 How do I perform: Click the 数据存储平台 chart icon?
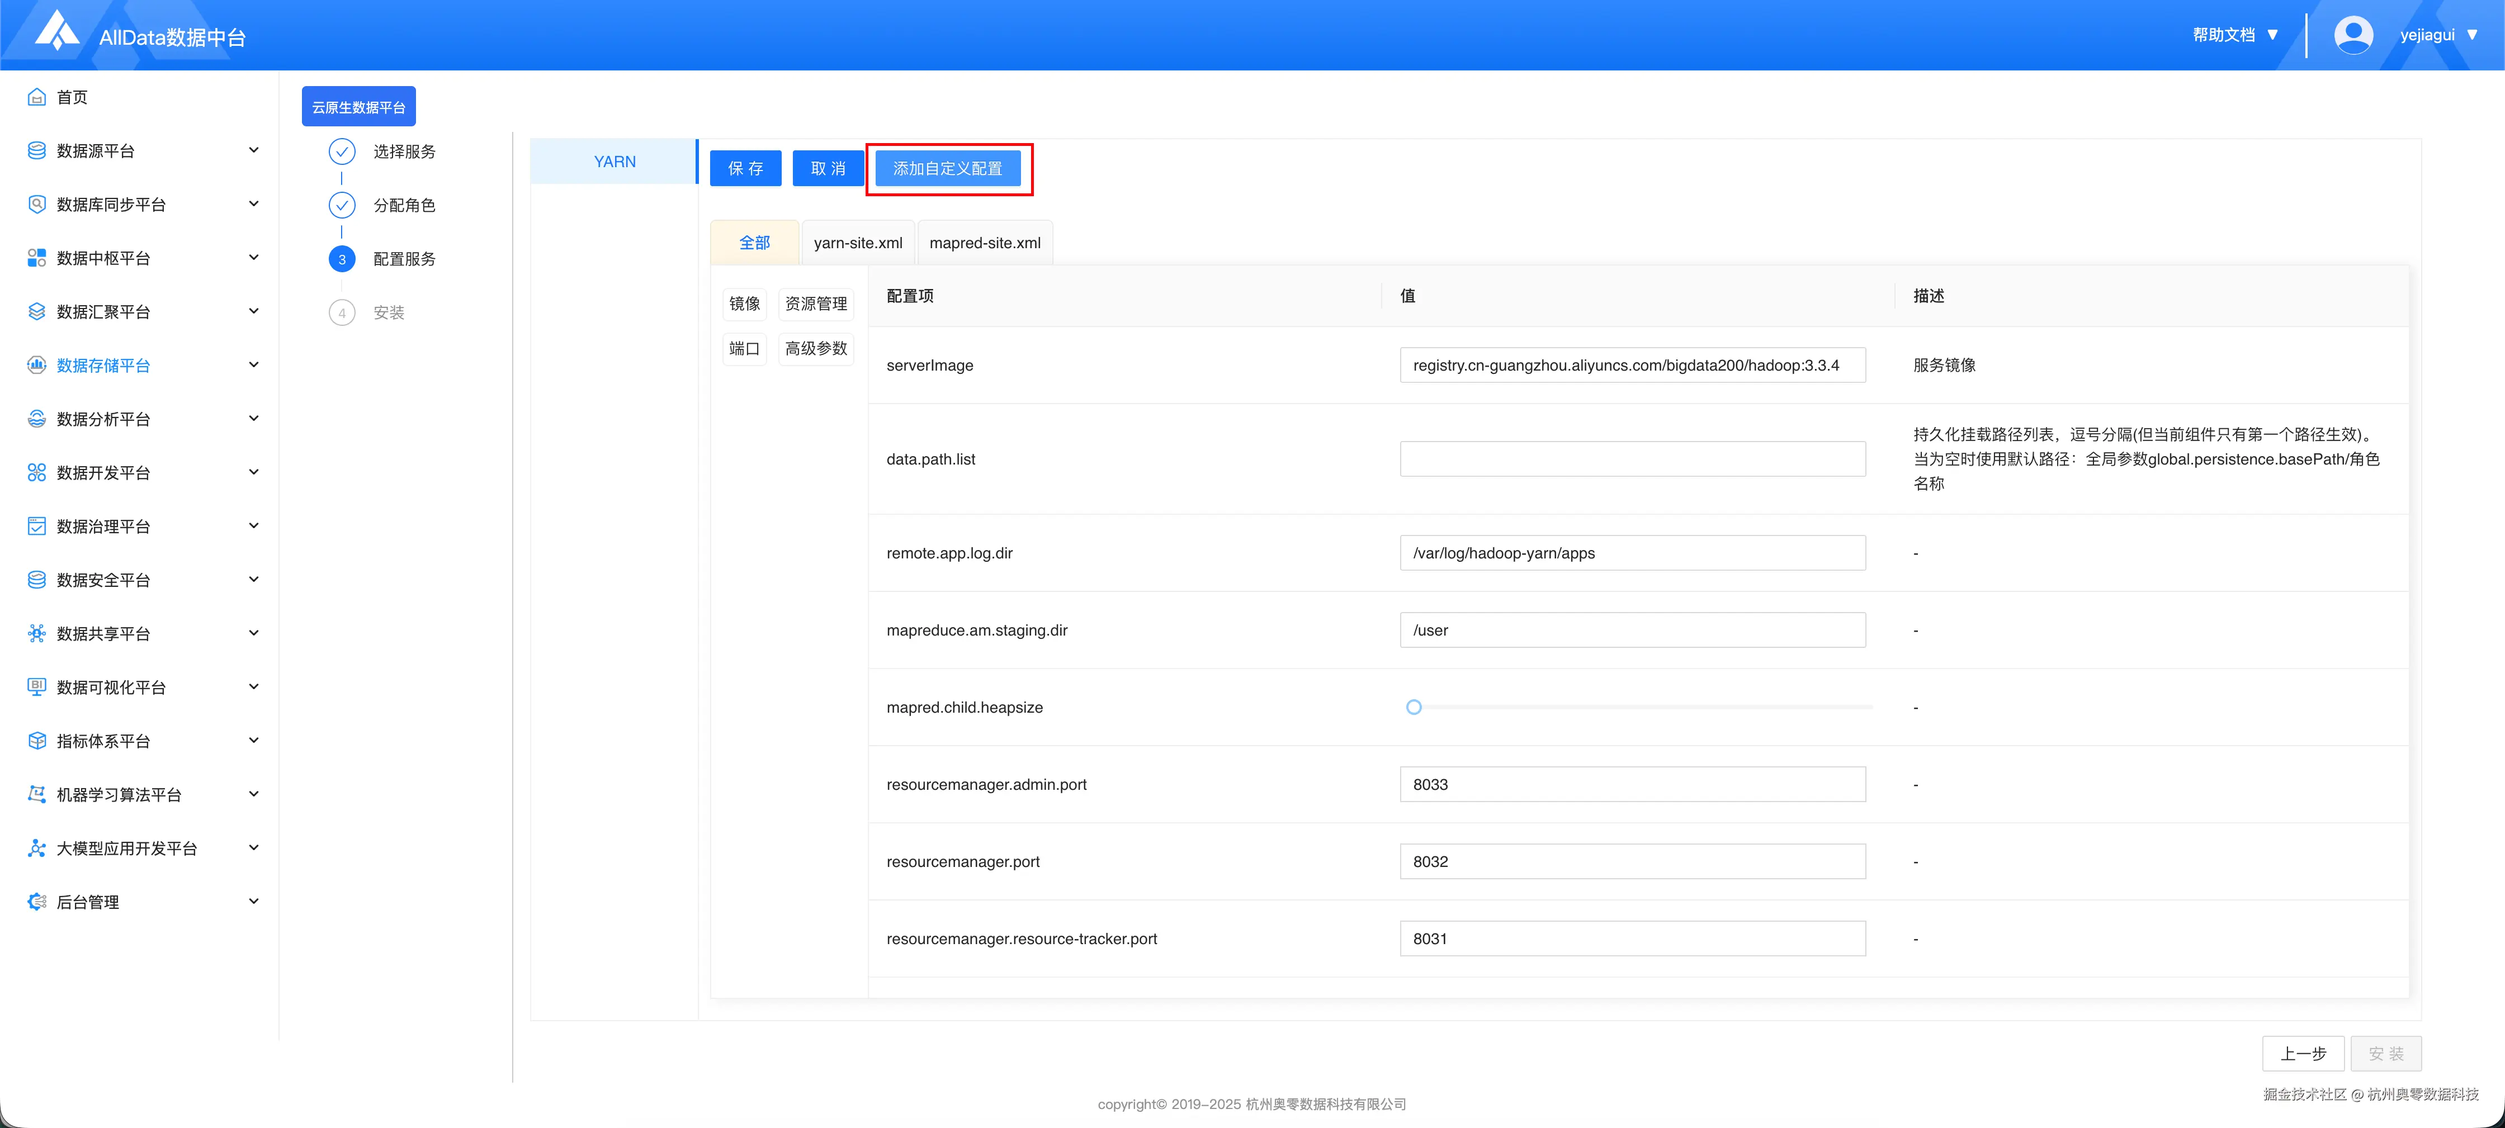[x=37, y=366]
